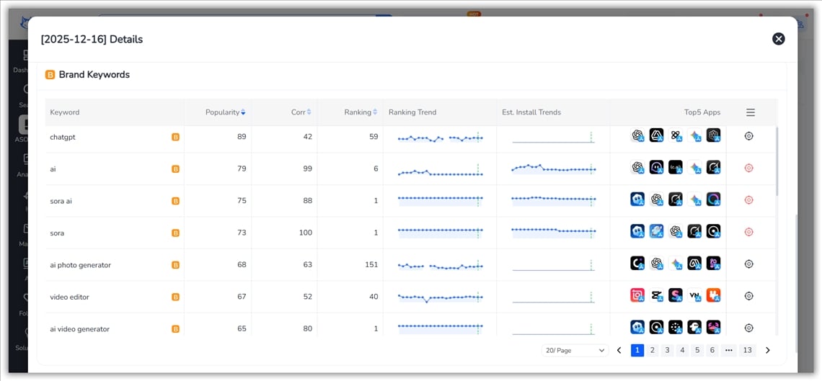This screenshot has width=822, height=381.
Task: Toggle the red target tracking icon for 'sora' keyword
Action: point(748,232)
